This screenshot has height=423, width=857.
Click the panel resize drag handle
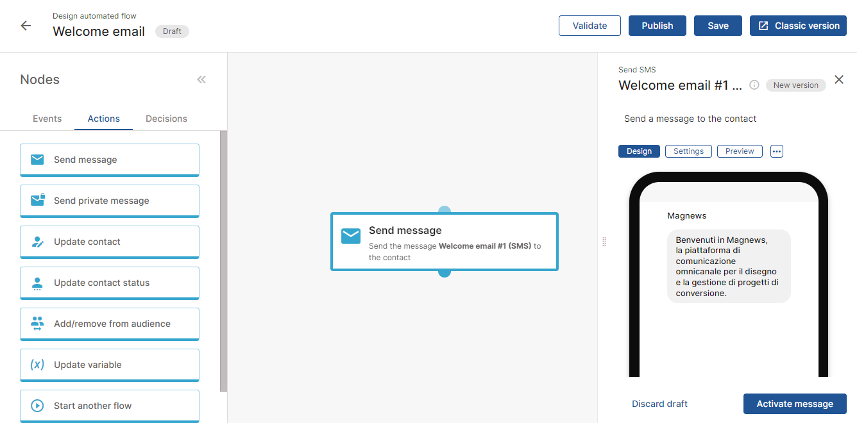[x=604, y=242]
